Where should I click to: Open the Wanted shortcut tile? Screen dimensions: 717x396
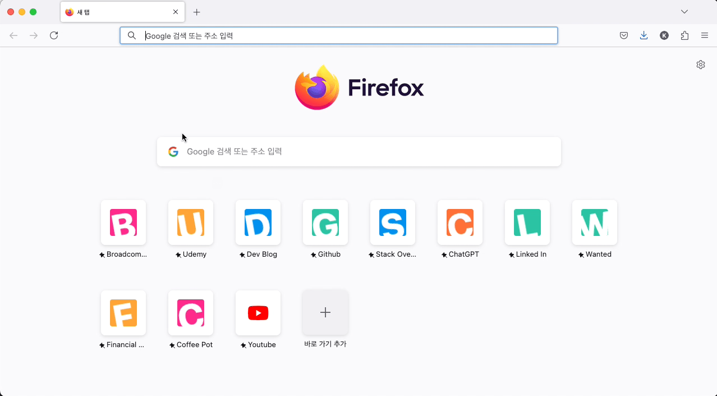(595, 222)
